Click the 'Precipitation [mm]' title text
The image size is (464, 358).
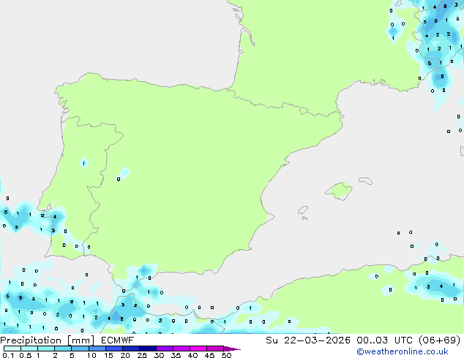48,340
